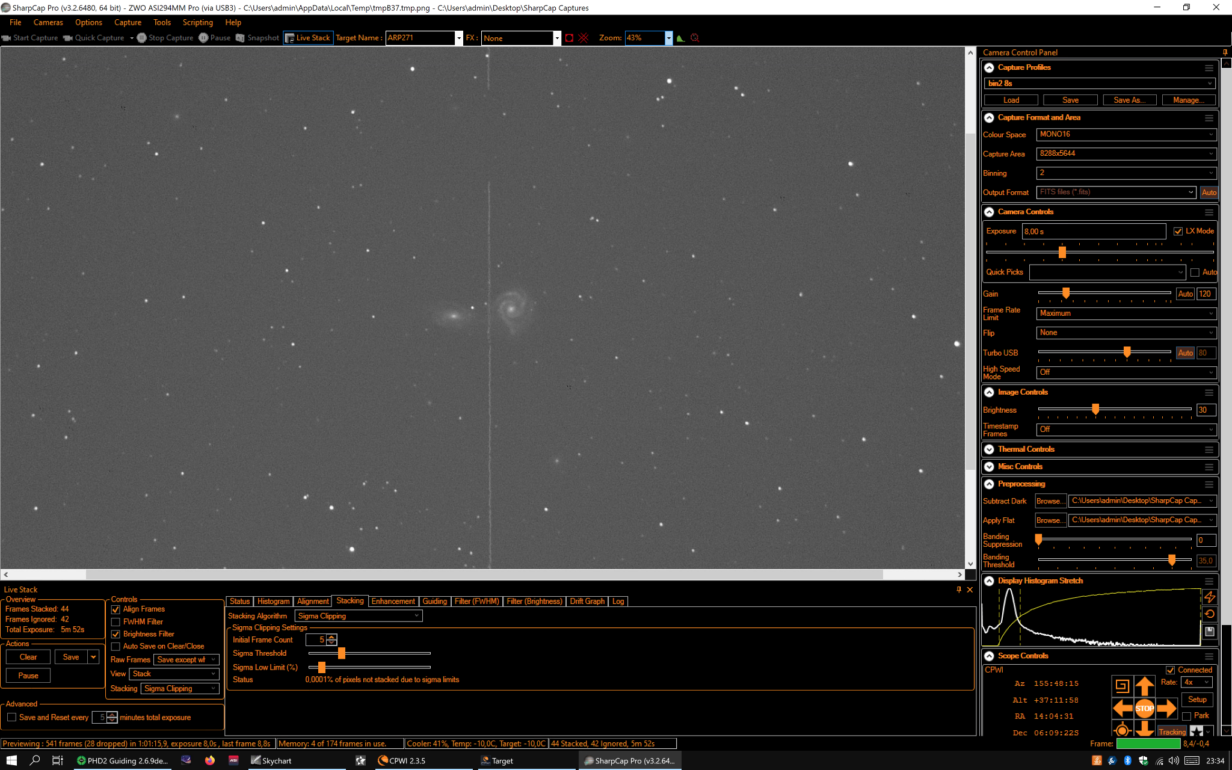The width and height of the screenshot is (1232, 770).
Task: Click the Live Stack Pause button
Action: [28, 676]
